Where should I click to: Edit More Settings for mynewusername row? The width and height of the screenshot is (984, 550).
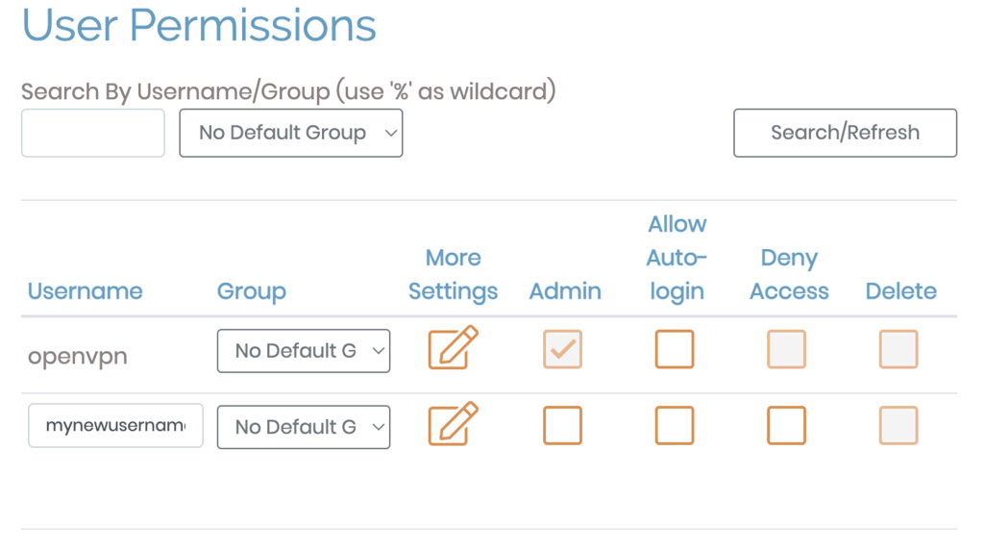[x=453, y=425]
